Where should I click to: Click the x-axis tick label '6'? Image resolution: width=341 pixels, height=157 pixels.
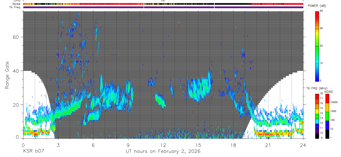tap(93, 145)
